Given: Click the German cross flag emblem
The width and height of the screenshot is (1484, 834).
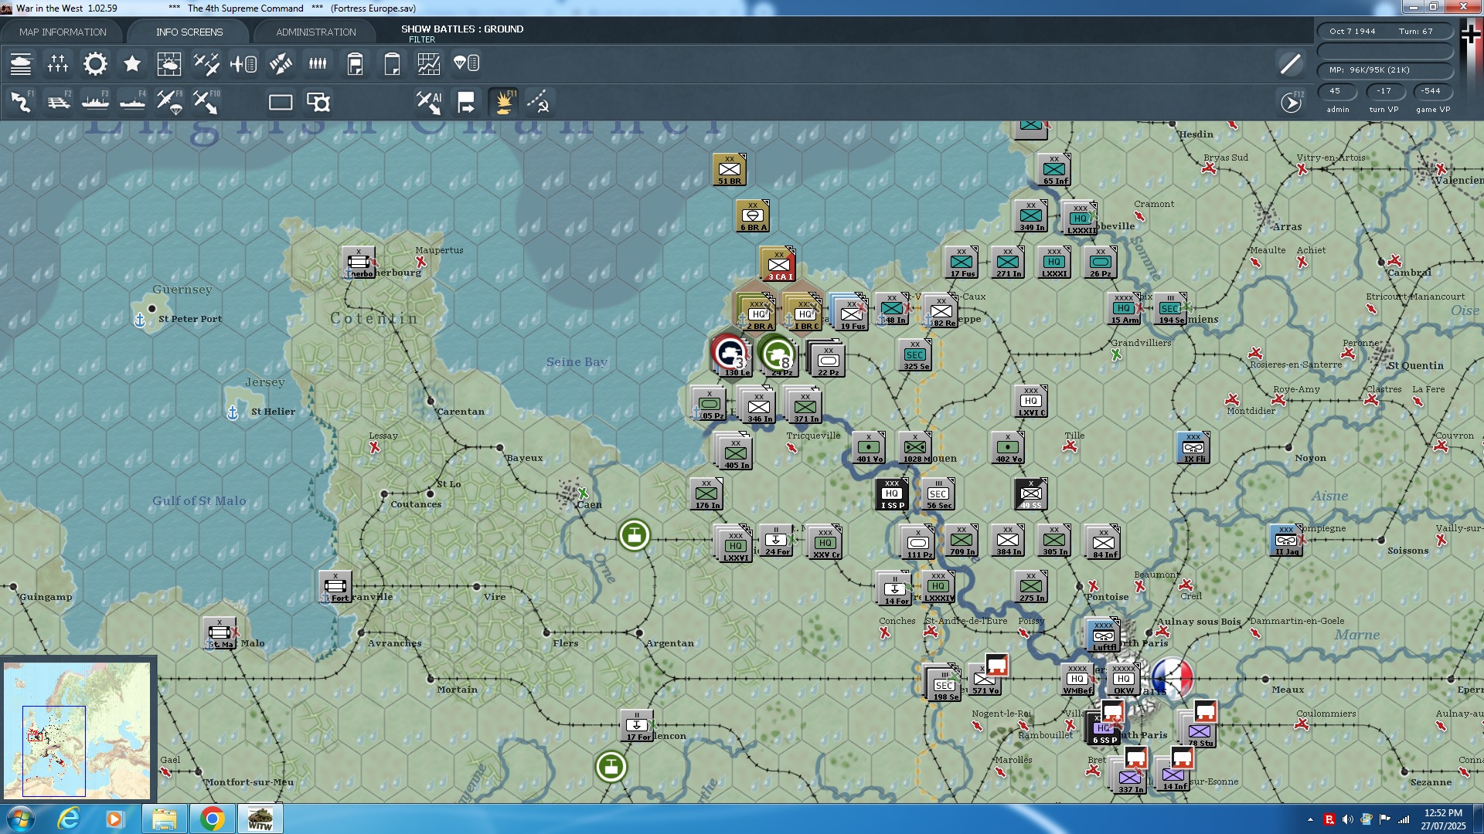Looking at the screenshot, I should 1471,34.
